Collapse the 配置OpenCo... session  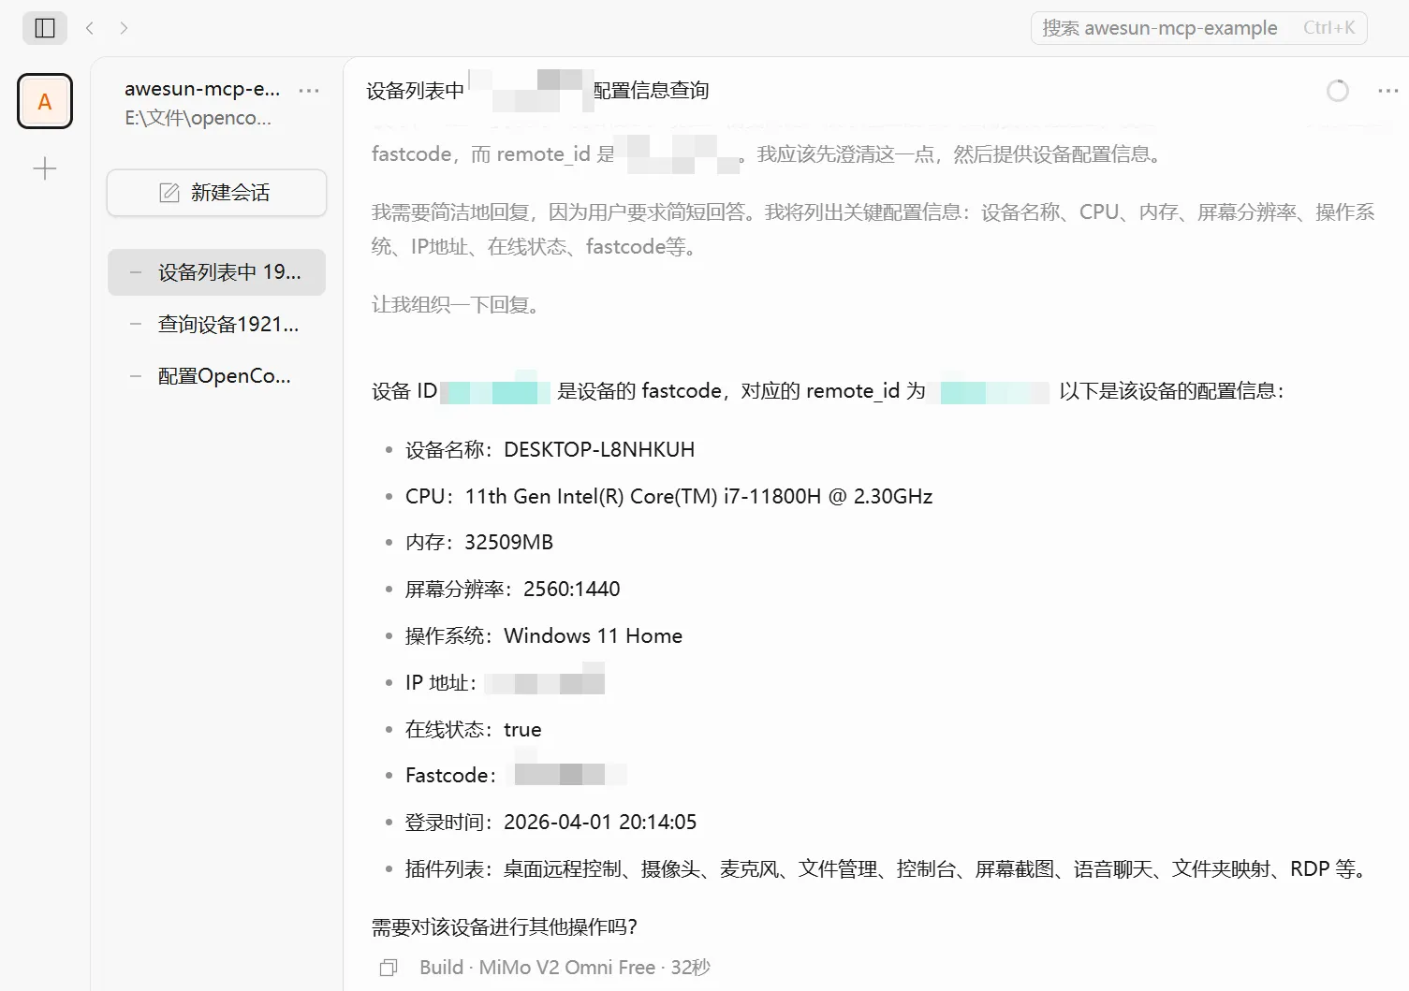coord(135,375)
